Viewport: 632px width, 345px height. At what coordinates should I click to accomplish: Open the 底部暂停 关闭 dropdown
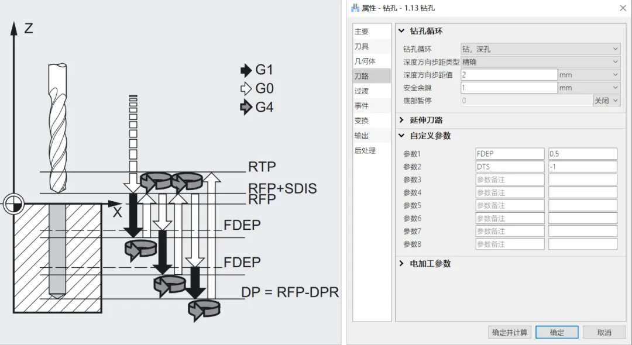(x=607, y=101)
